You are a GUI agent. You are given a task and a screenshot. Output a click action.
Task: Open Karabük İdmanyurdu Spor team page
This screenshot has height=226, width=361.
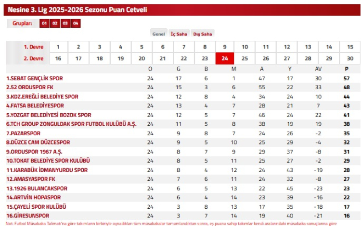click(47, 170)
